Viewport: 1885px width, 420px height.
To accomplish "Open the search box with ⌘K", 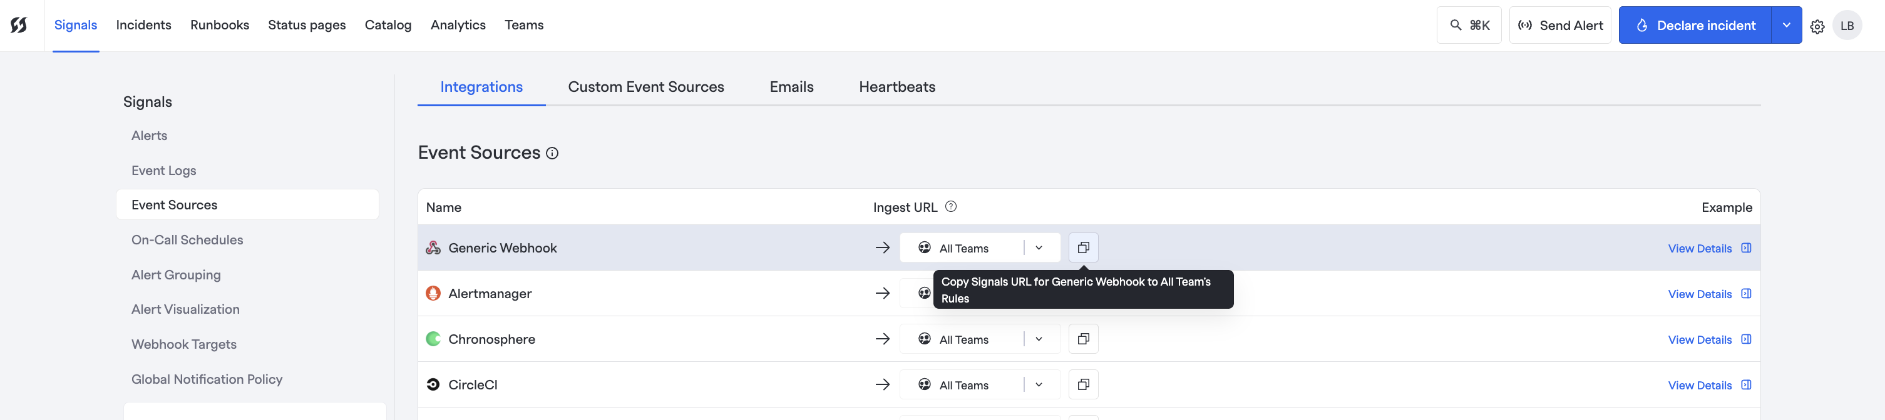I will pos(1469,26).
